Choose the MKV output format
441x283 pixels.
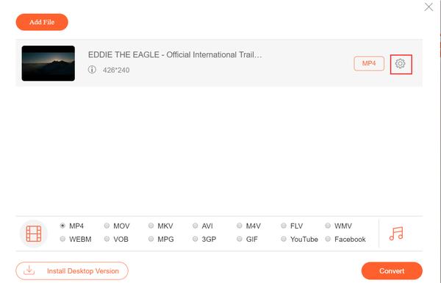(x=151, y=226)
